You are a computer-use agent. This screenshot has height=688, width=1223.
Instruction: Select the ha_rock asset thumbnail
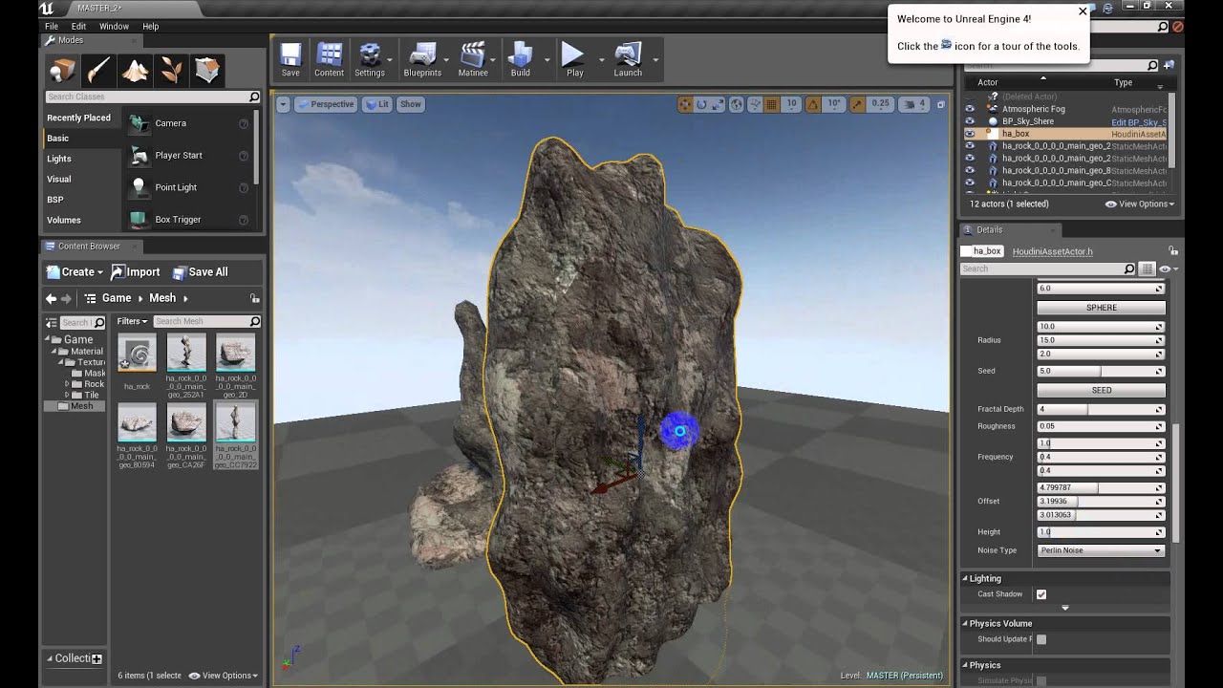tap(137, 355)
